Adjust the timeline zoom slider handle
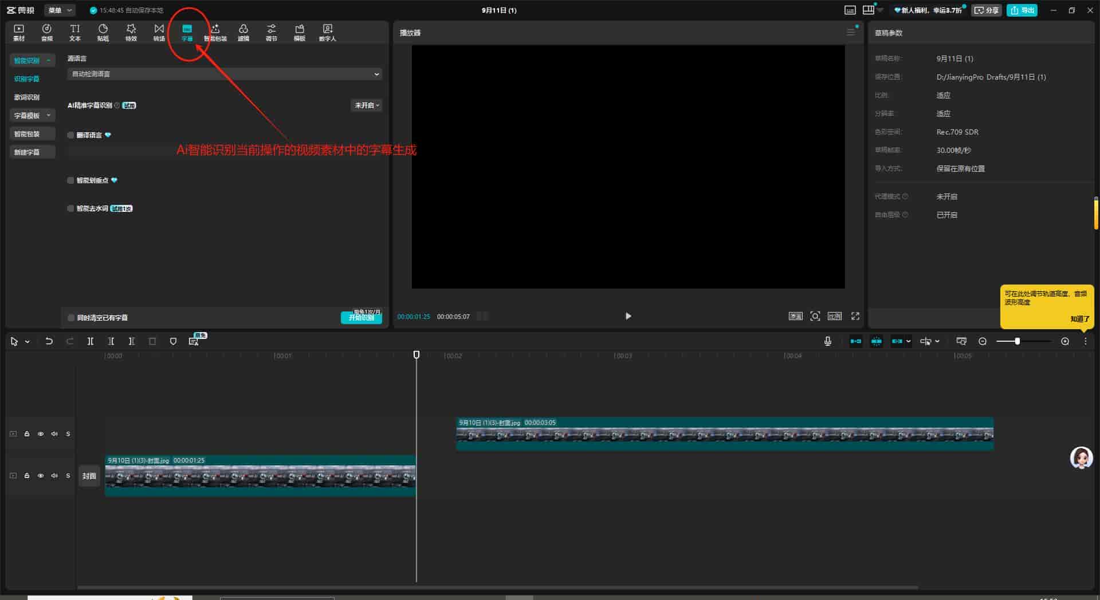The image size is (1100, 600). [1017, 341]
